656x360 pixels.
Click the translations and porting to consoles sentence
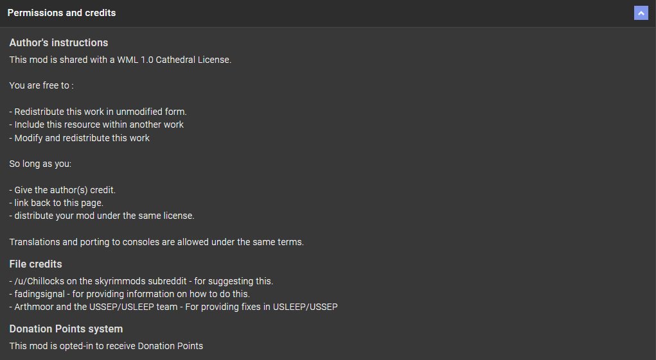pos(157,242)
